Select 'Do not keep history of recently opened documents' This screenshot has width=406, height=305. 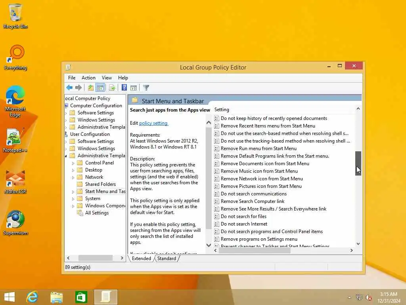(274, 118)
